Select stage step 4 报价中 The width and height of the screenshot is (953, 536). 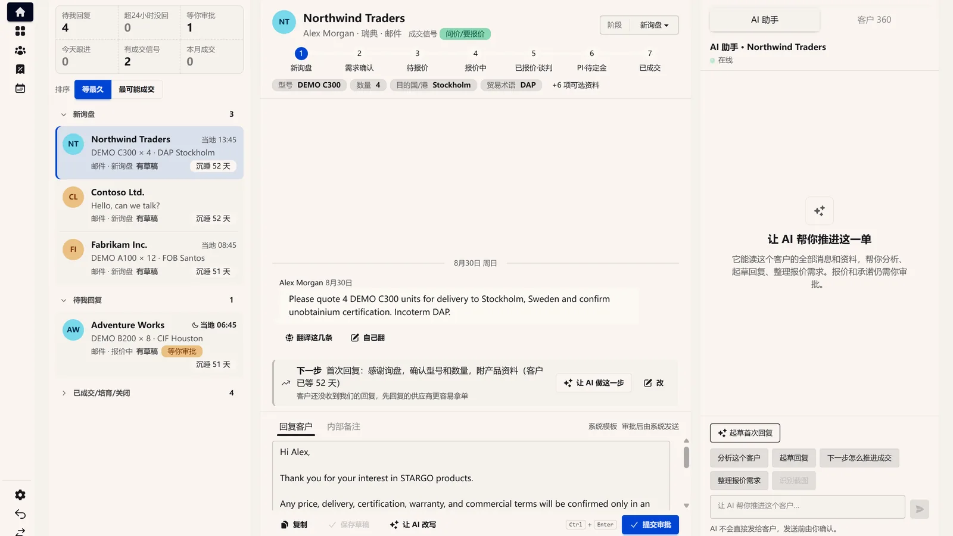click(475, 60)
